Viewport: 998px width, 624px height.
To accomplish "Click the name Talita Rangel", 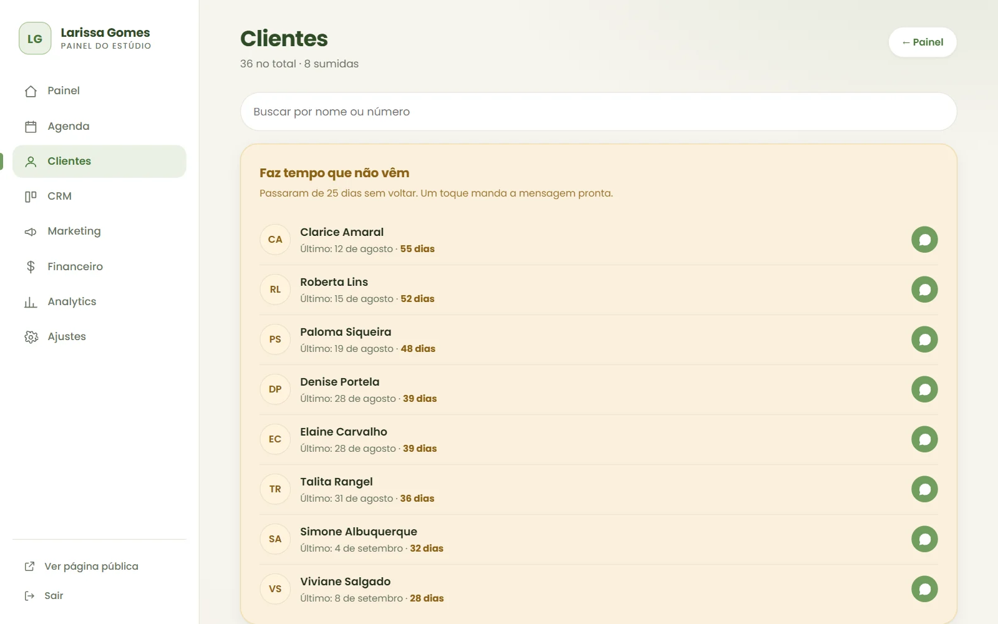I will click(x=336, y=482).
